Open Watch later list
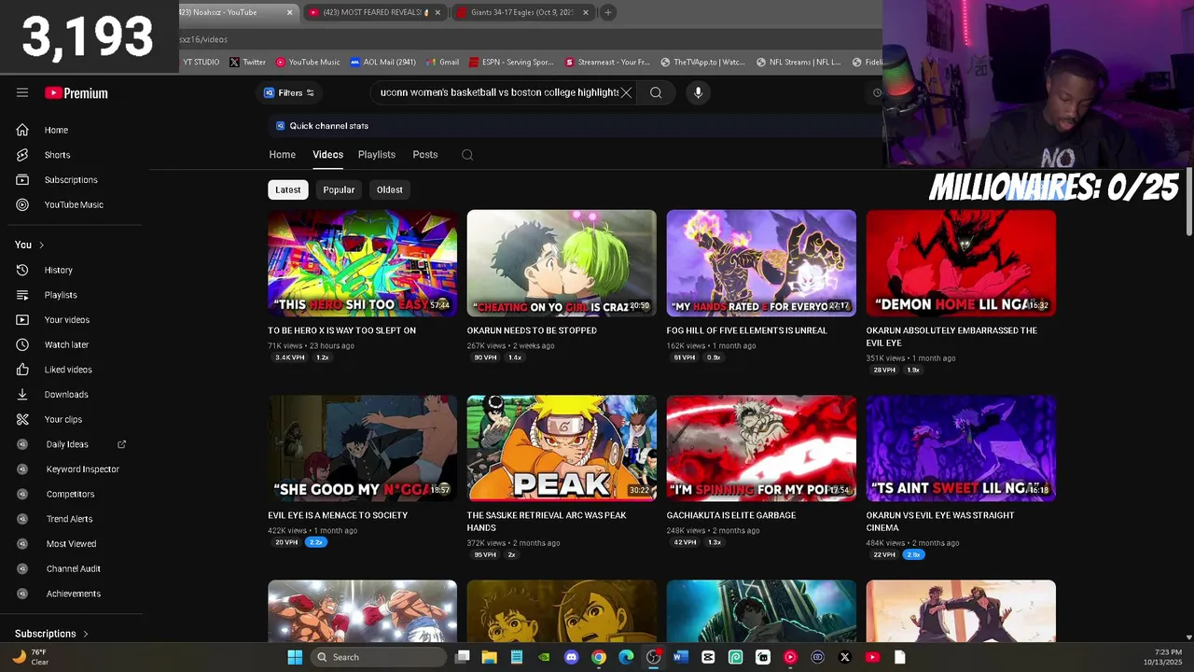The width and height of the screenshot is (1194, 672). 67,344
